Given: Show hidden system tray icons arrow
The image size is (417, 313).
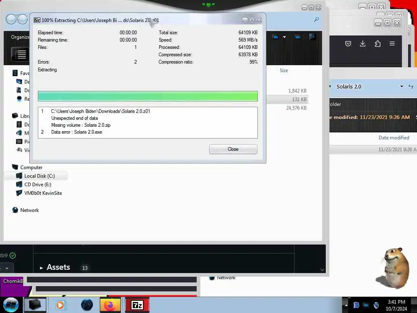Looking at the screenshot, I should [346, 305].
